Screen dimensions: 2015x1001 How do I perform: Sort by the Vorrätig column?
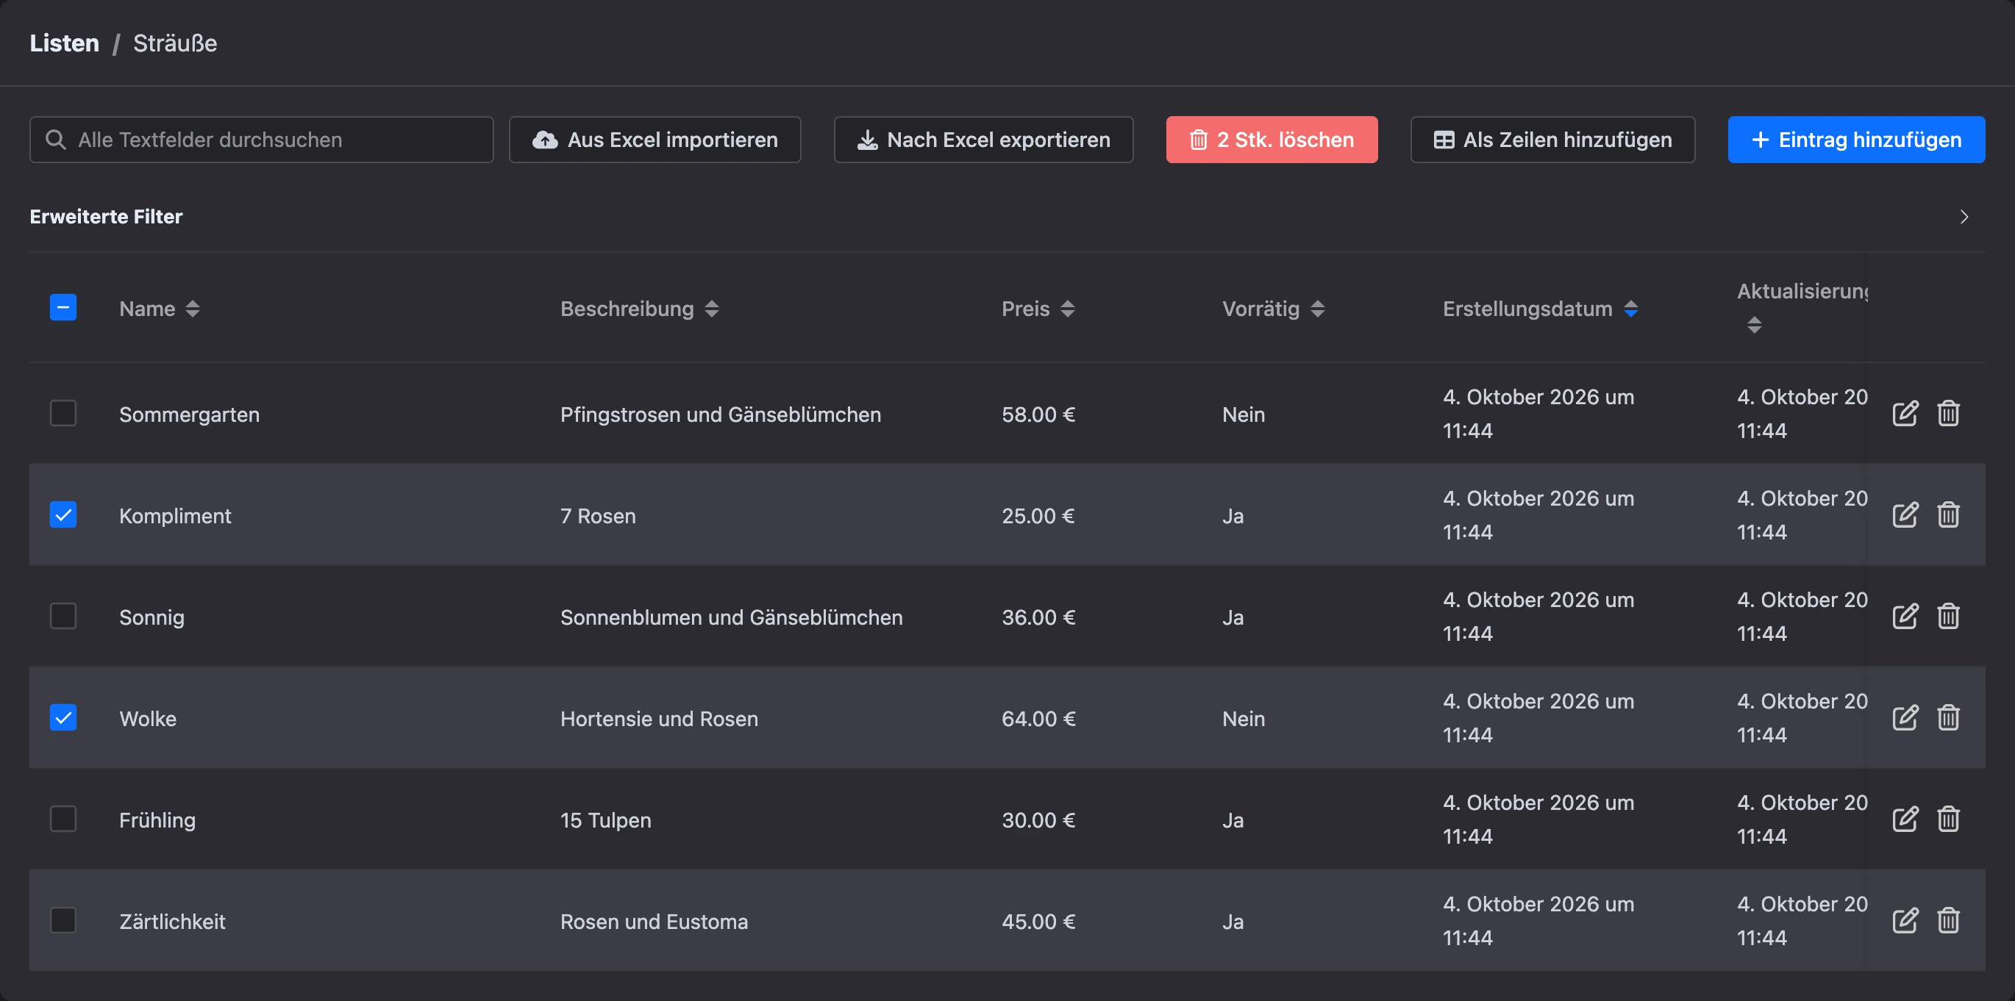click(x=1273, y=309)
